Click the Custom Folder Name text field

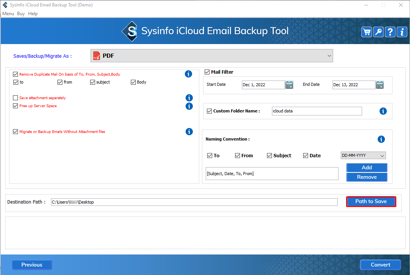tap(316, 111)
